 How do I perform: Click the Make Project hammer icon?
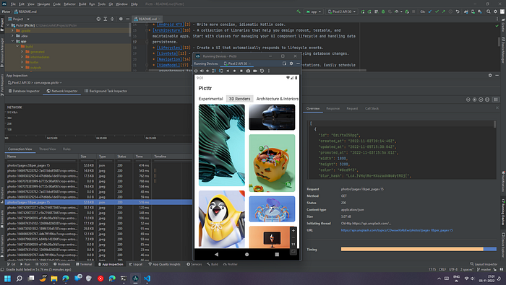299,12
